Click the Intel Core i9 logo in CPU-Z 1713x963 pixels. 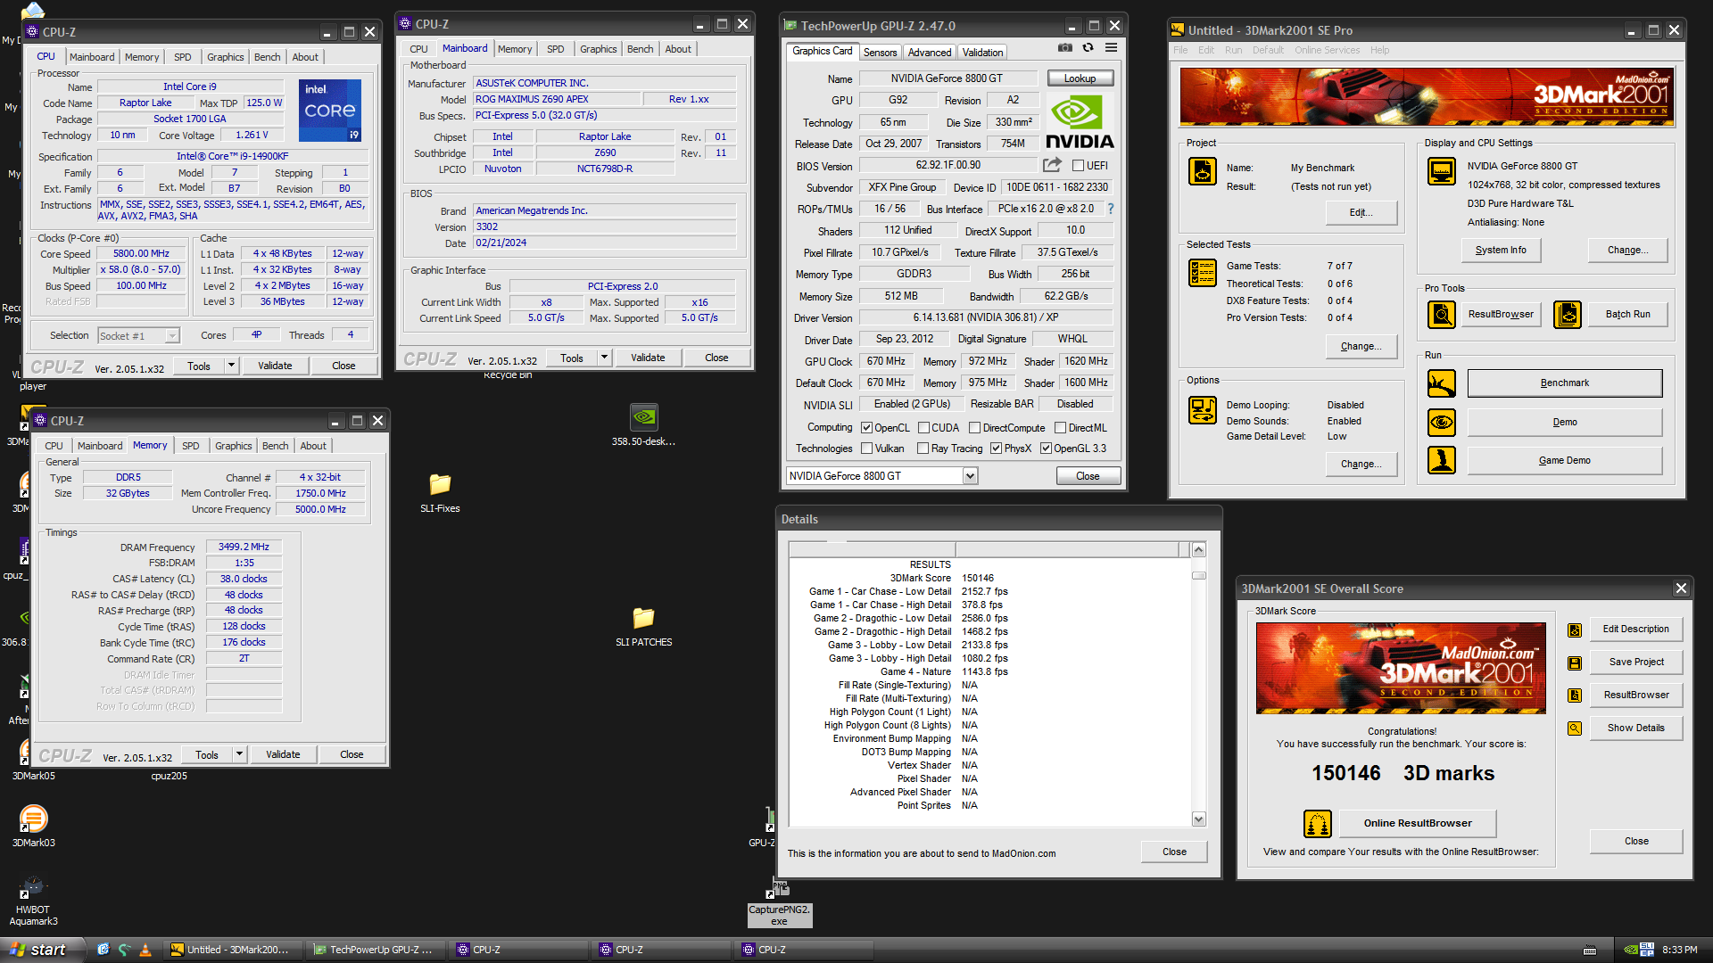click(x=330, y=111)
